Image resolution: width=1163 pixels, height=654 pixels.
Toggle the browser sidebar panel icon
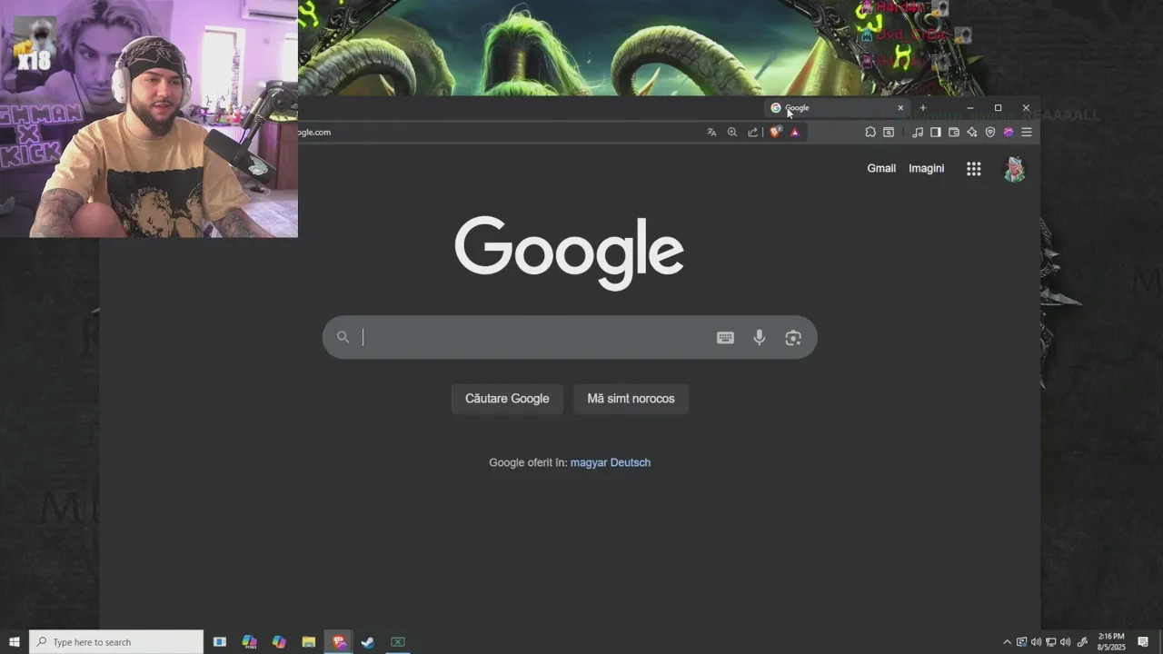935,133
